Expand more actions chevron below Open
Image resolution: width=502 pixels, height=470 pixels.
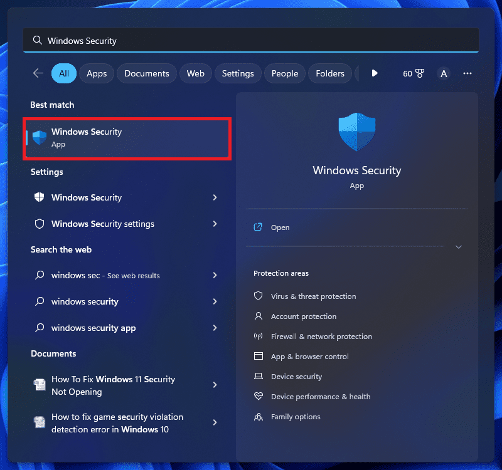coord(459,247)
